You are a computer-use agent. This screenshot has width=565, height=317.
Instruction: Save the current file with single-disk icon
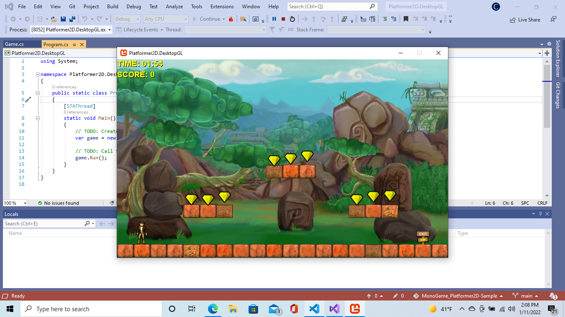[x=63, y=19]
